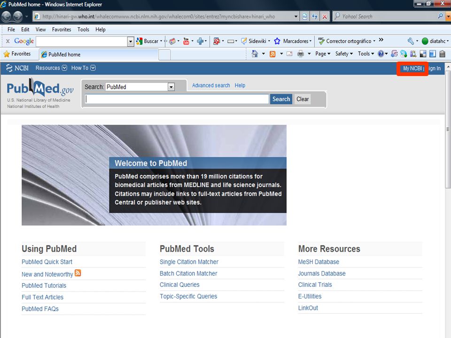Open the Favorites star button
This screenshot has height=338, width=451.
[x=17, y=54]
